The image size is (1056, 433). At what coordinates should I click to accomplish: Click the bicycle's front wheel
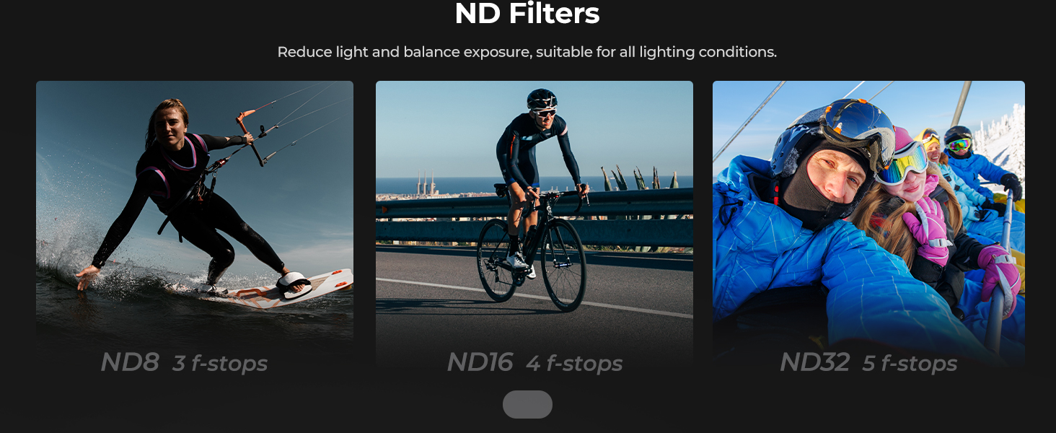click(563, 265)
